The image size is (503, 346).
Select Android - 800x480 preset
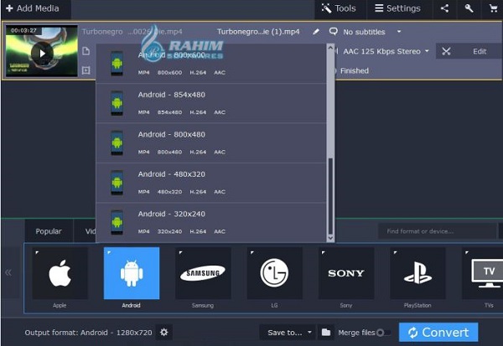click(211, 143)
